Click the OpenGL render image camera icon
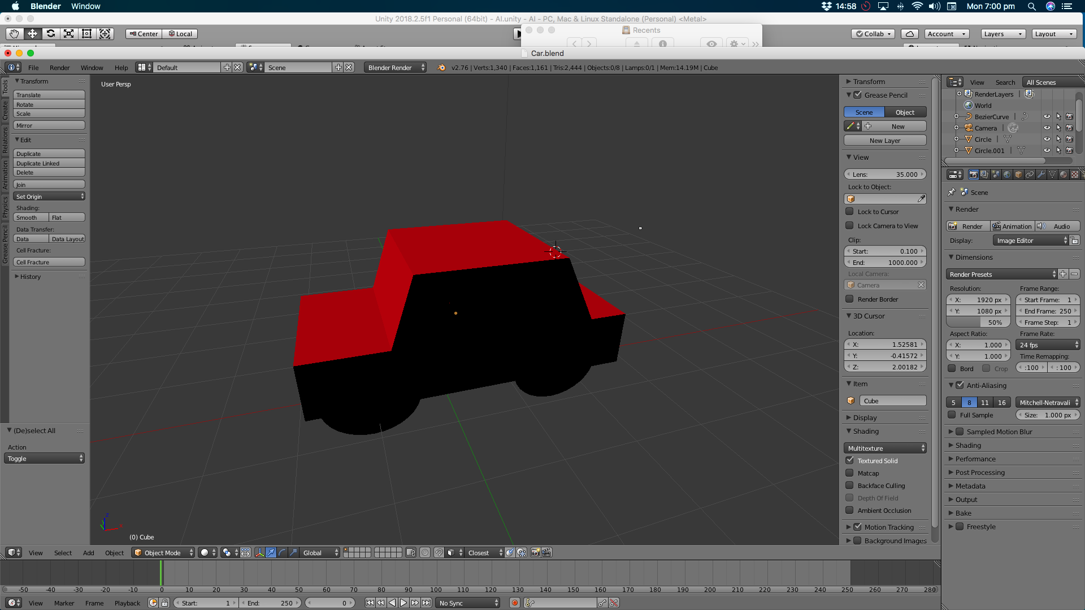Image resolution: width=1085 pixels, height=610 pixels. [535, 553]
